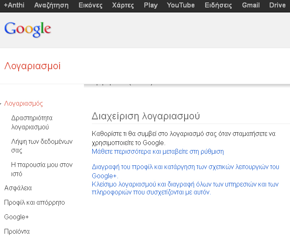Open Αναζήτηση in the top bar
This screenshot has height=252, width=290.
coord(52,5)
